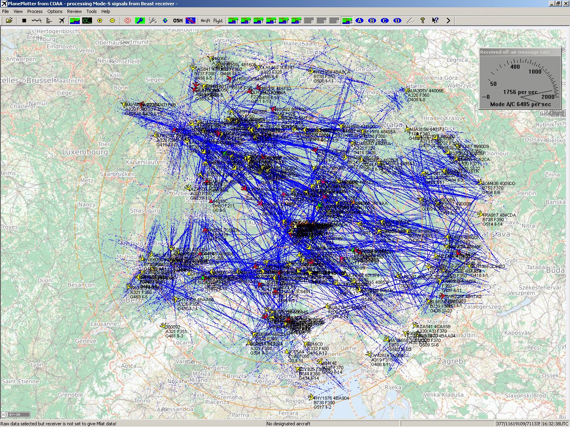This screenshot has height=427, width=570.
Task: Stop processing with the black square button
Action: tap(24, 20)
